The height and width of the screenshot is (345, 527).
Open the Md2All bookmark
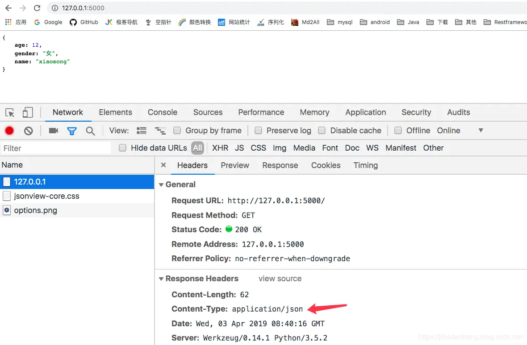point(305,22)
